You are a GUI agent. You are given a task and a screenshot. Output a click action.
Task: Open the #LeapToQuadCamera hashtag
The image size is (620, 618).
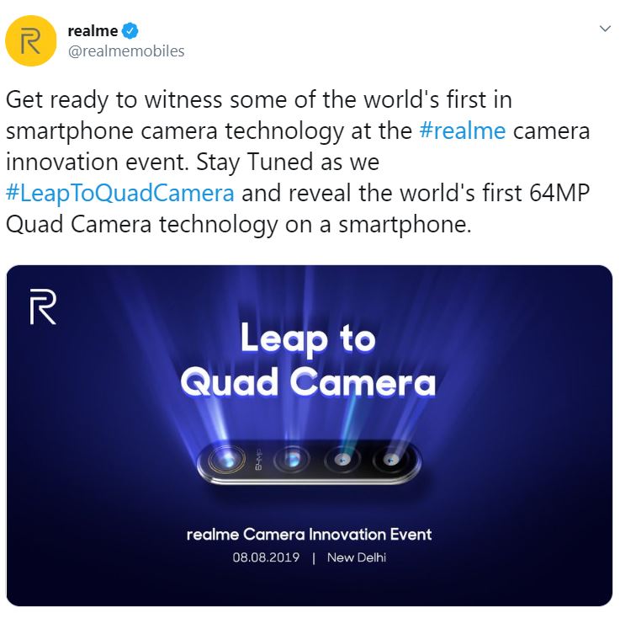click(120, 194)
